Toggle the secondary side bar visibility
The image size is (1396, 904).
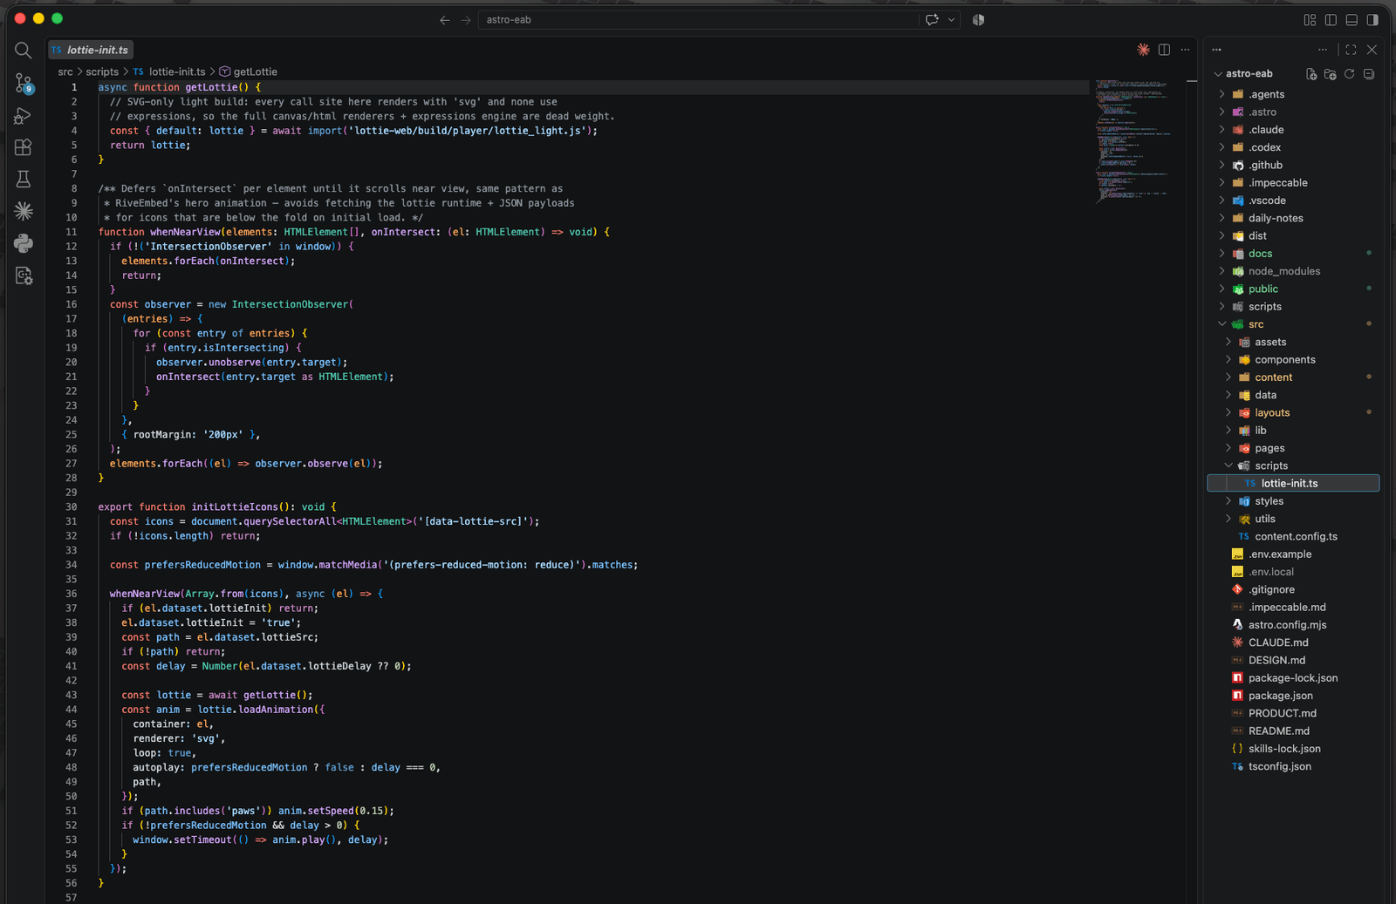coord(1372,19)
